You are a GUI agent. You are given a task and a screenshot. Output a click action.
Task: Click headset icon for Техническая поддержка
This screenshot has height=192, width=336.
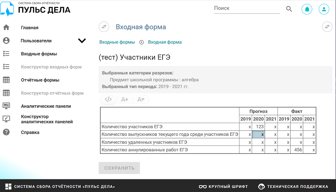pos(261,187)
